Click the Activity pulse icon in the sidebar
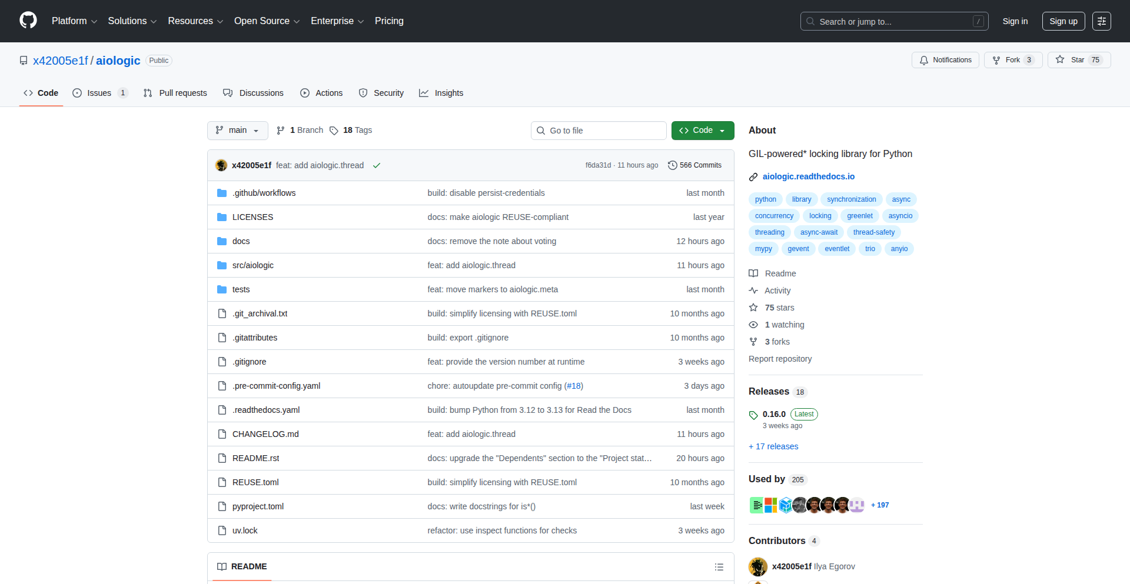The image size is (1130, 584). pyautogui.click(x=754, y=290)
